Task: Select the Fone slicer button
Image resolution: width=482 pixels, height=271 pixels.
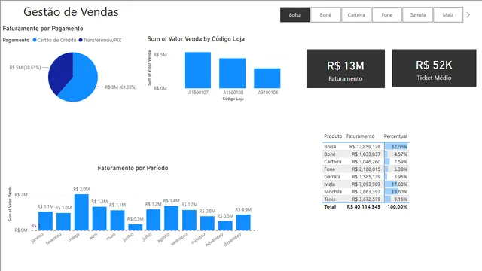Action: (x=386, y=15)
